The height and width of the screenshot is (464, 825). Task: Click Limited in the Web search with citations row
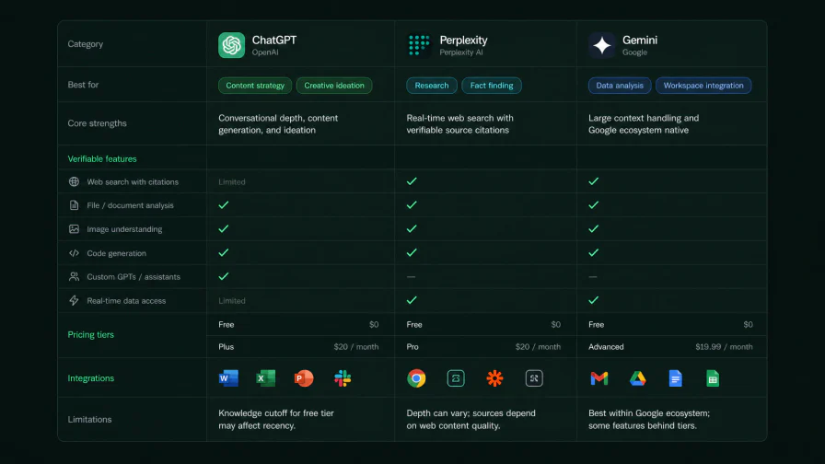(232, 182)
